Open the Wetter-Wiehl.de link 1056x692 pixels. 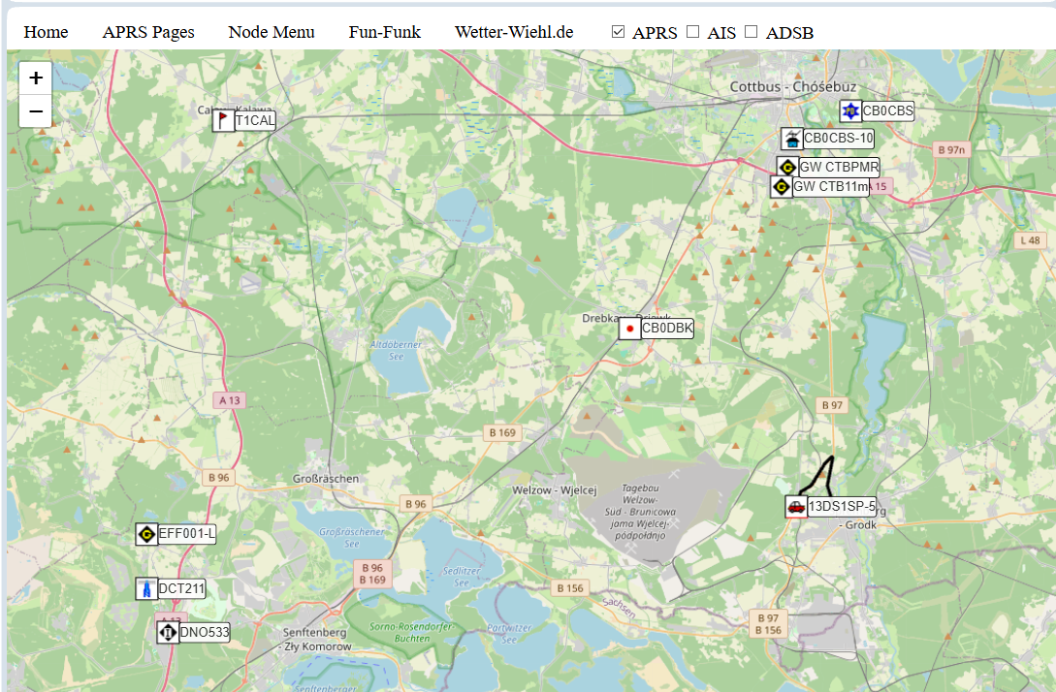tap(514, 32)
